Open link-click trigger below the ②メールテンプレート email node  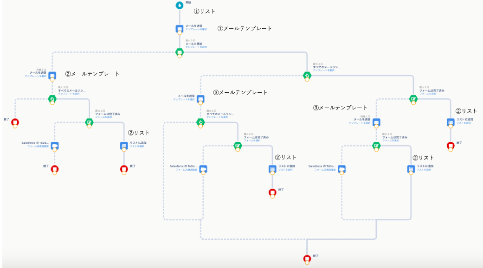[x=52, y=99]
